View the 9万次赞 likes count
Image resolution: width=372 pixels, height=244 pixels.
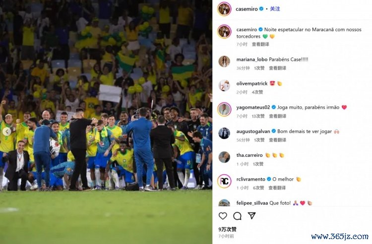point(227,229)
